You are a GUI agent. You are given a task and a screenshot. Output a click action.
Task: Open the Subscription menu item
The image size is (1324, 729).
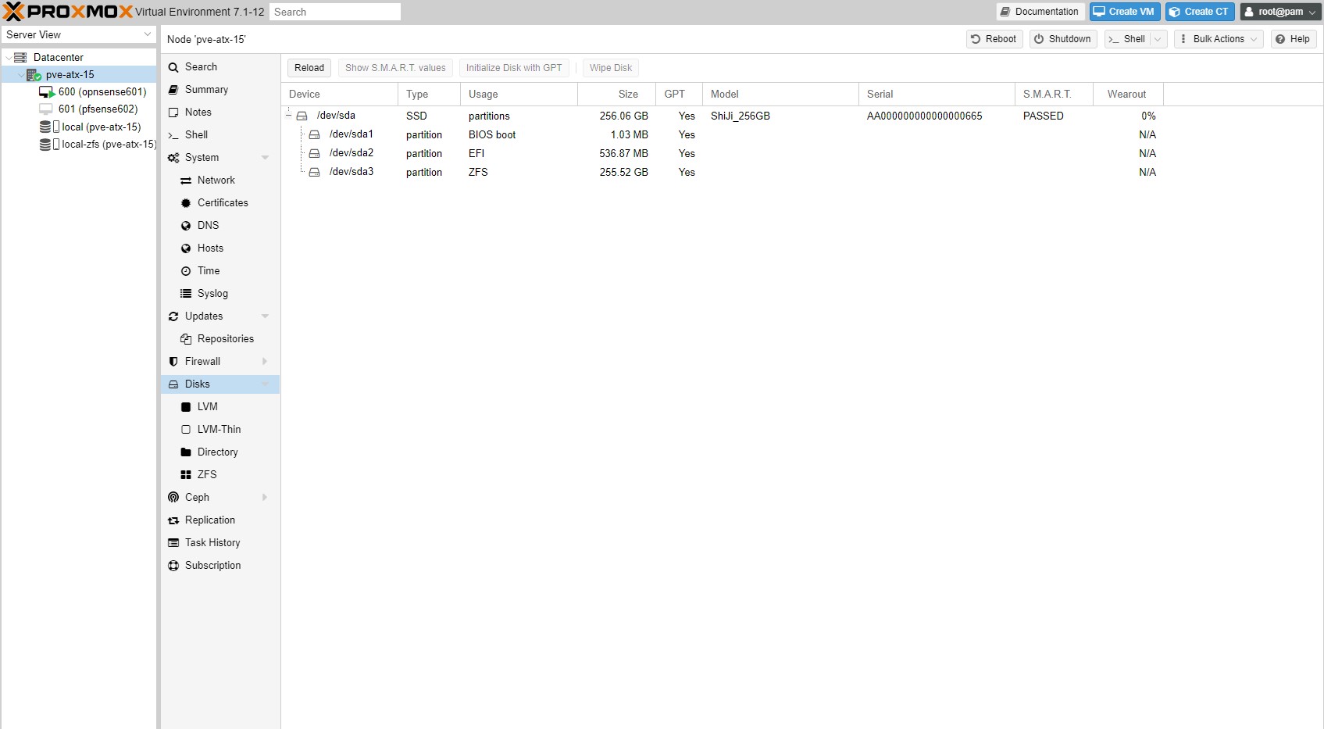220,566
